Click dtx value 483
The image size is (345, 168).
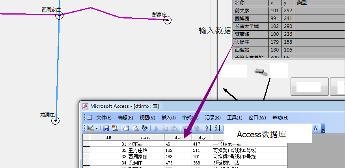[x=178, y=157]
